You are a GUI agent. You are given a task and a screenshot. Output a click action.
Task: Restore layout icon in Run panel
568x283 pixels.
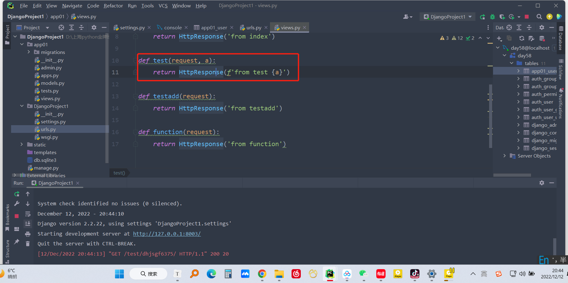pos(17,229)
